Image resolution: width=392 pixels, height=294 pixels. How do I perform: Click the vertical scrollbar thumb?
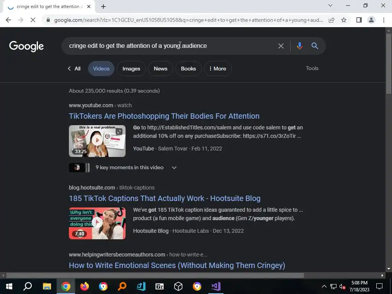(389, 64)
